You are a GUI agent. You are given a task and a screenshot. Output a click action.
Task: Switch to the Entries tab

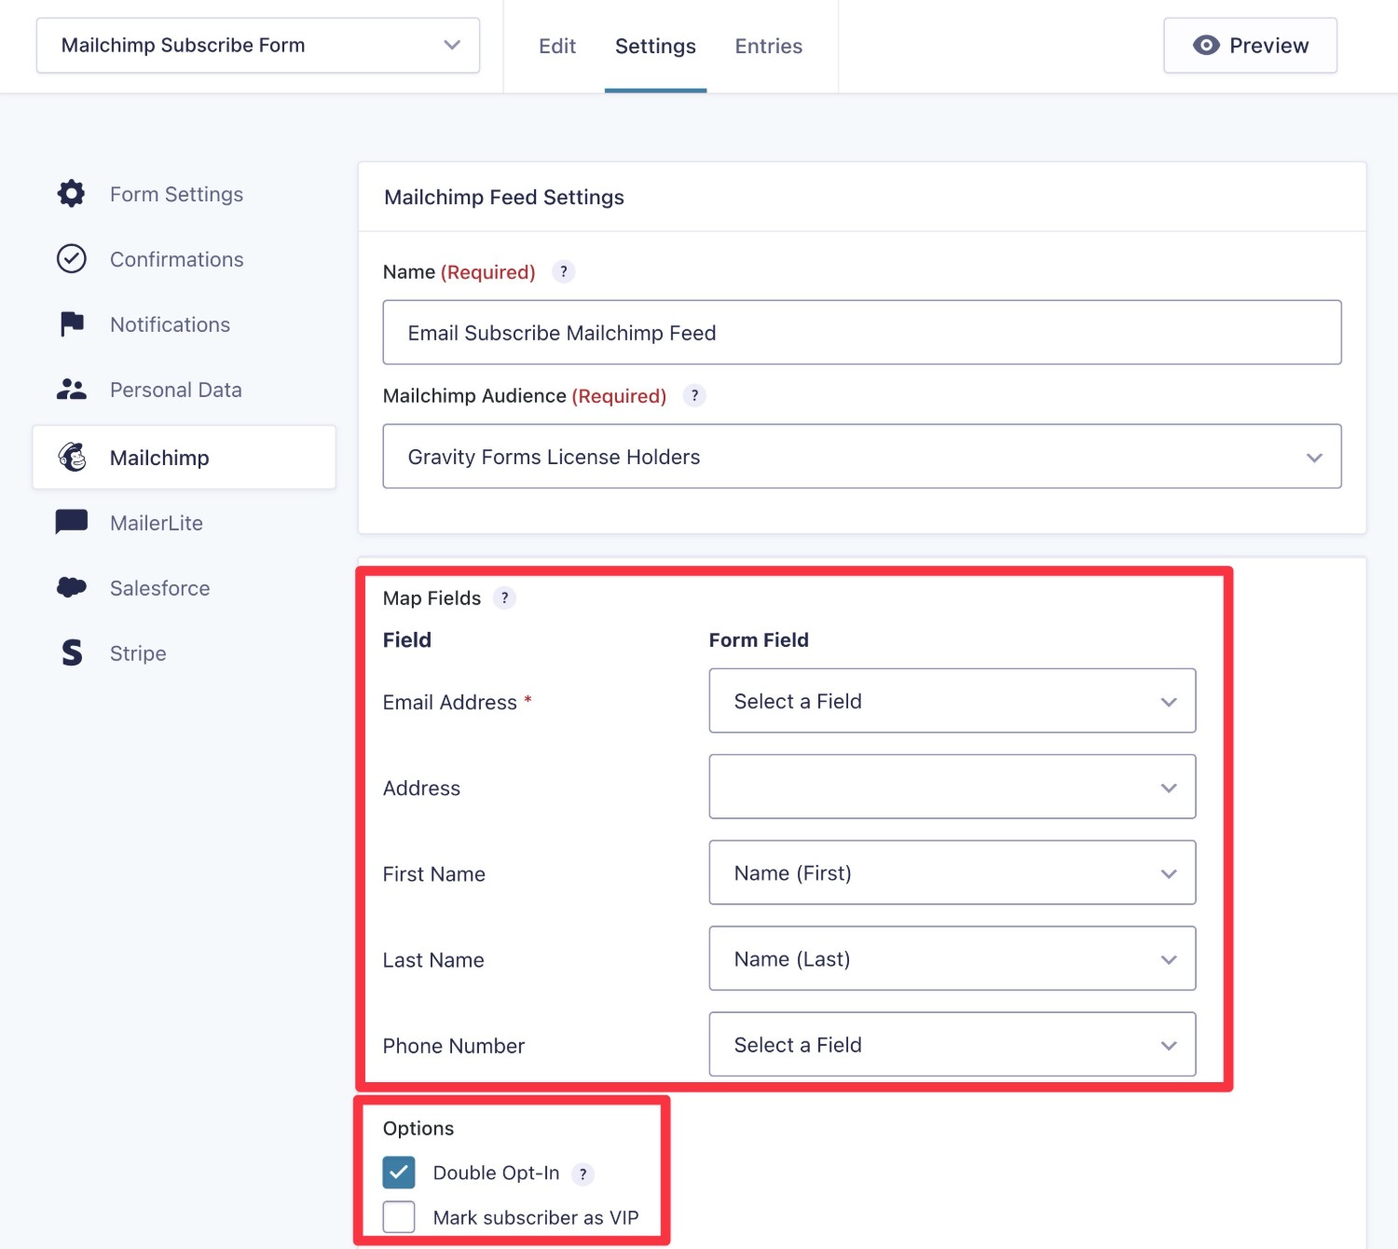coord(768,46)
